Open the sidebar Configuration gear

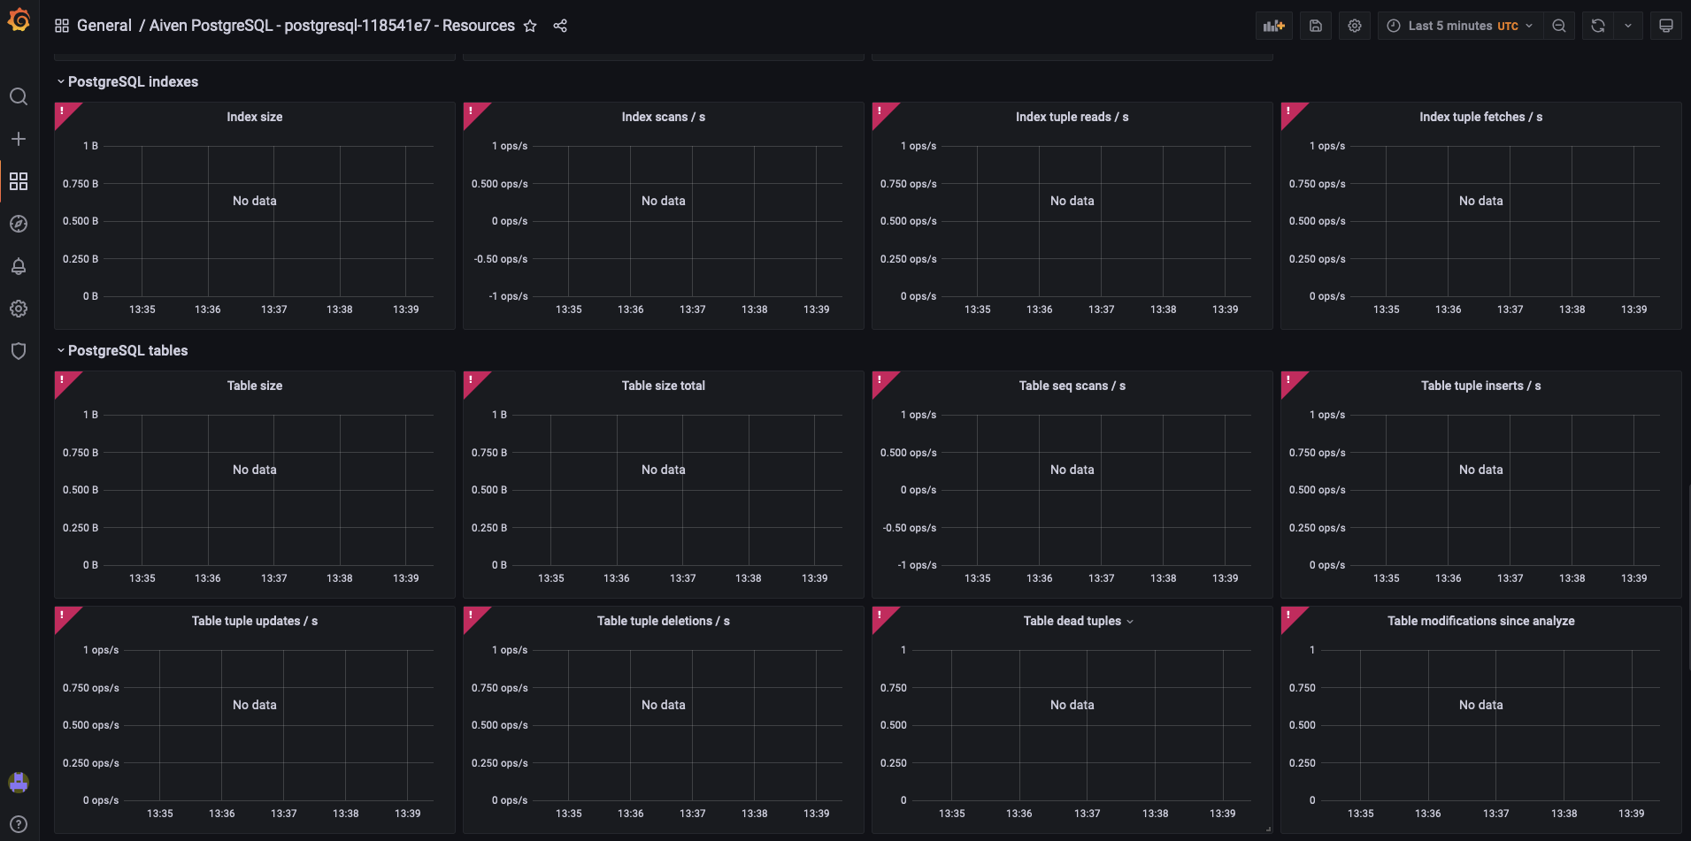(x=19, y=309)
